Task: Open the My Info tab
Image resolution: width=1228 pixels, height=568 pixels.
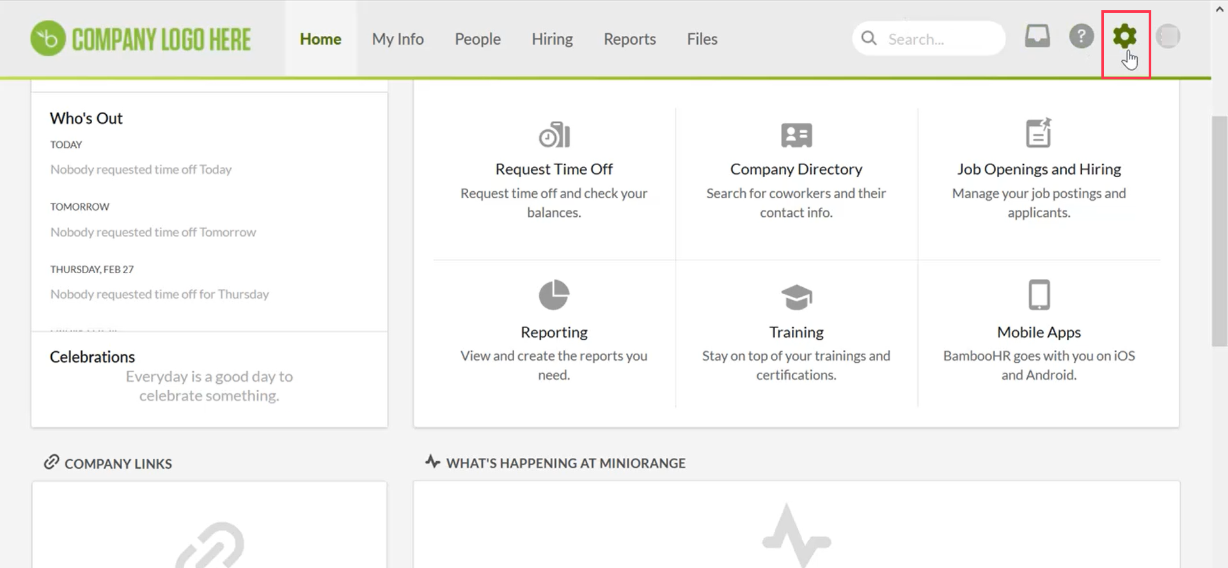Action: (398, 39)
